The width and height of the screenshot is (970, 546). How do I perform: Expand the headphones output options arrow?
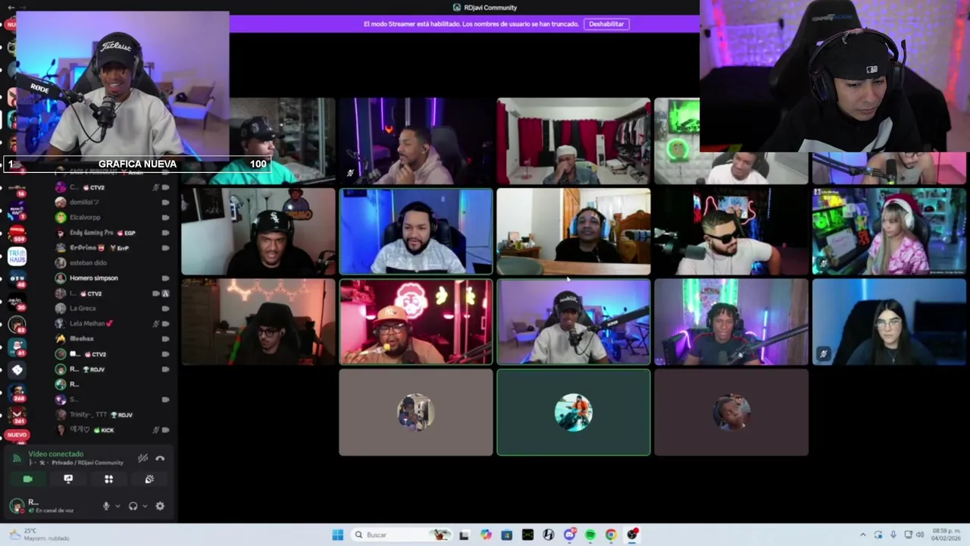[144, 506]
